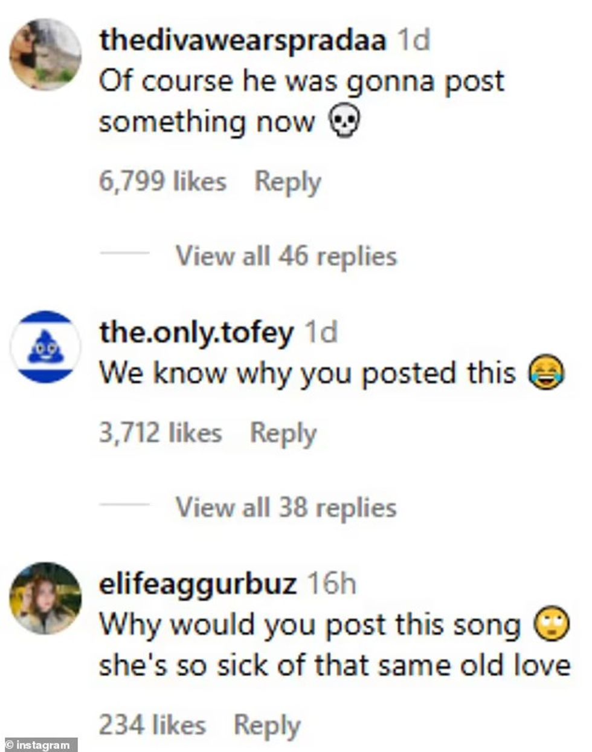Reply to the.only.tofey's comment

[x=283, y=433]
